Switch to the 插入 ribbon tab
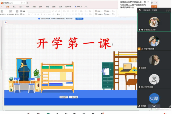 pyautogui.click(x=14, y=7)
